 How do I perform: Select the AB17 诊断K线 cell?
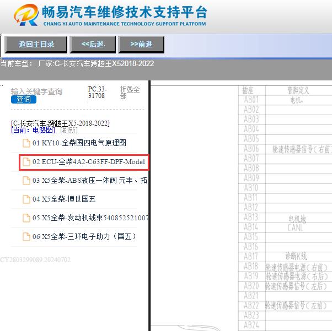click(x=298, y=257)
